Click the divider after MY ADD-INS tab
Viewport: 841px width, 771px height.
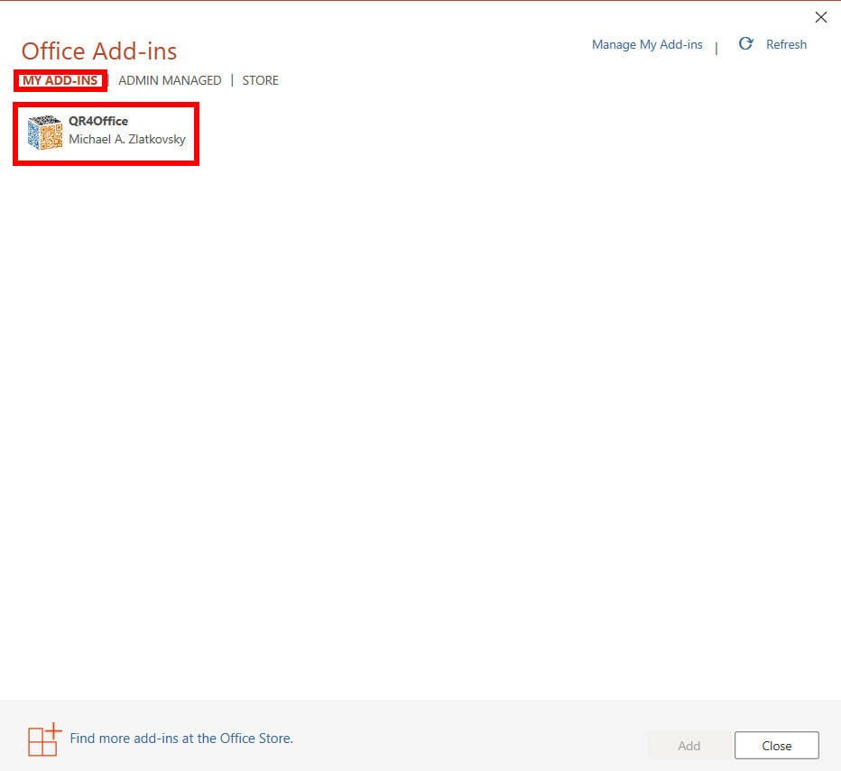109,80
